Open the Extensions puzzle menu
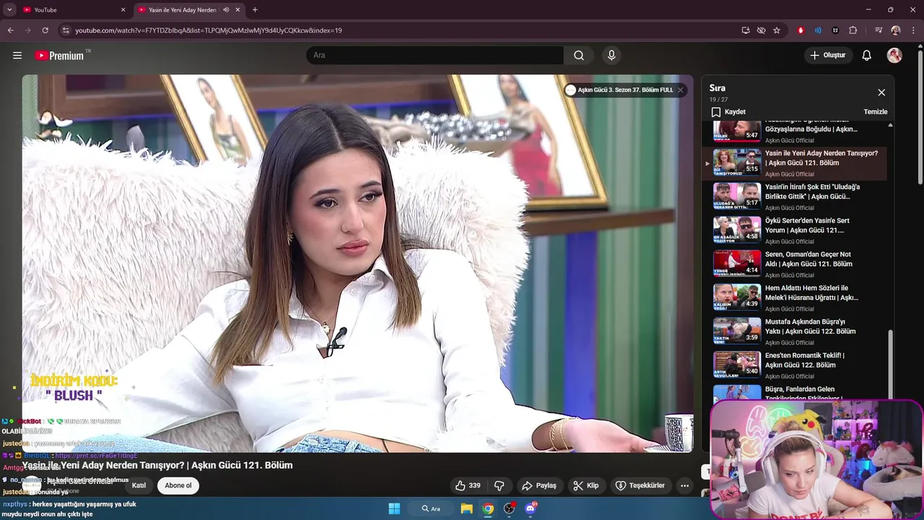This screenshot has width=924, height=520. (853, 30)
